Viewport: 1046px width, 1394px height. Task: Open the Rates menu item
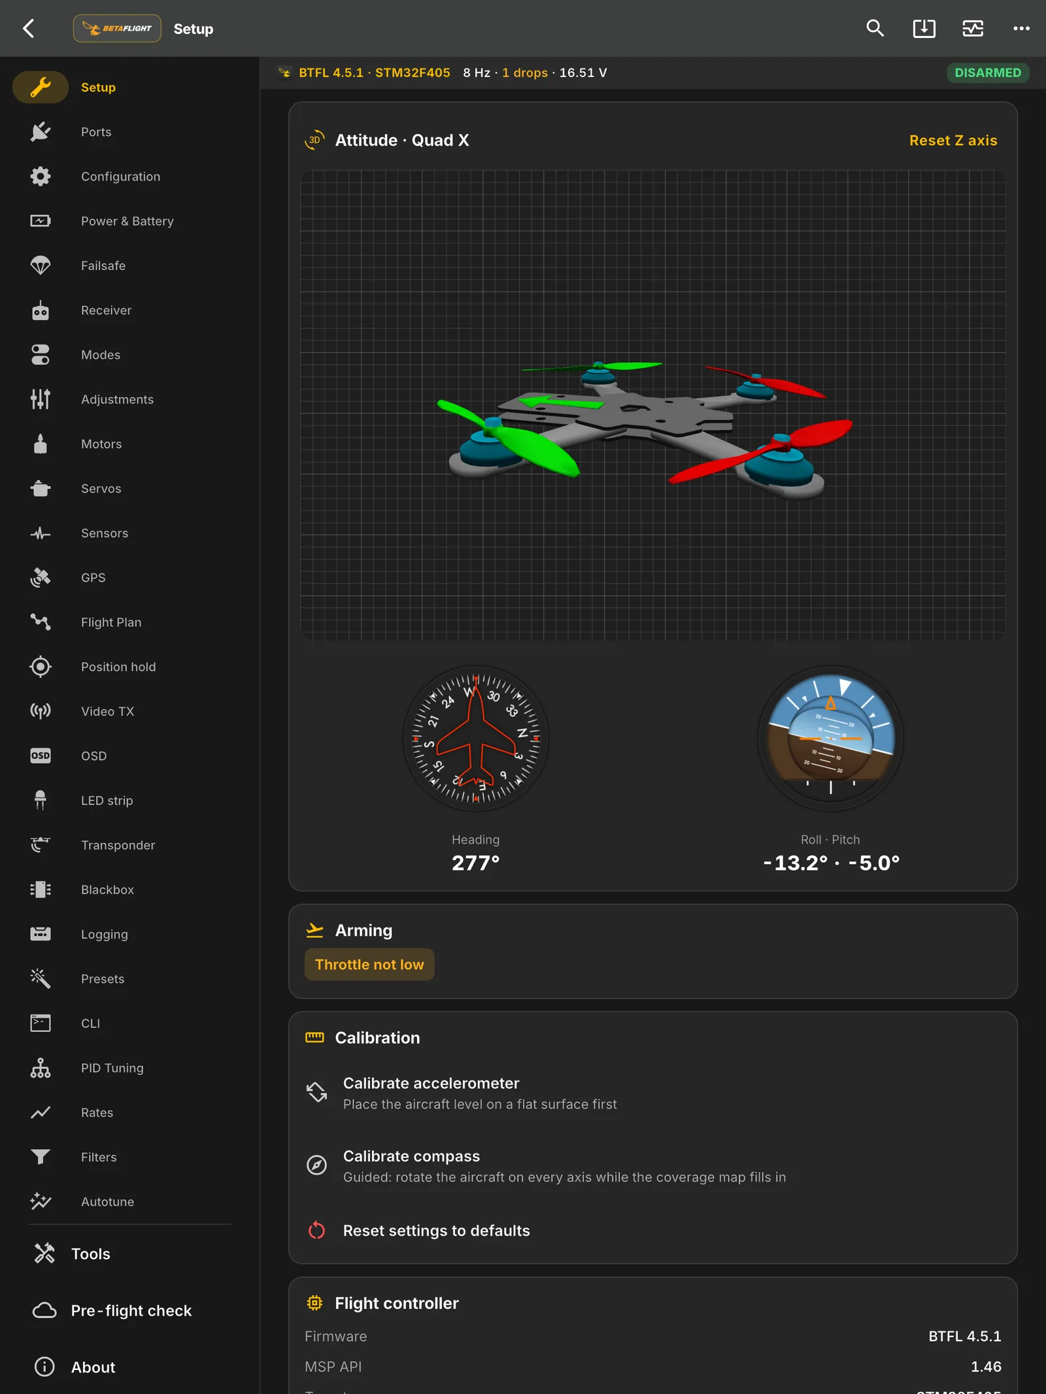click(x=129, y=1112)
